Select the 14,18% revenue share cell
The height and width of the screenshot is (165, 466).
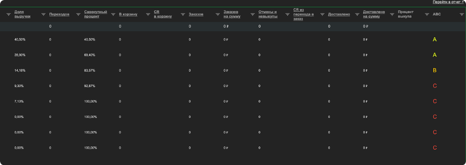(x=20, y=71)
